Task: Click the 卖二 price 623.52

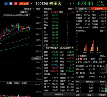Action: pyautogui.click(x=55, y=25)
